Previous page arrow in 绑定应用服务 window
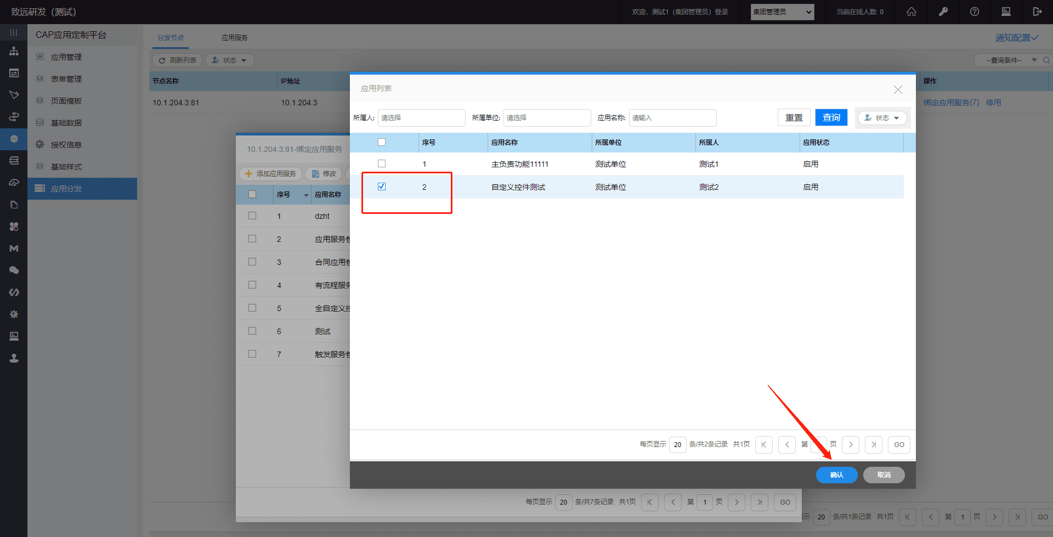 click(x=673, y=502)
